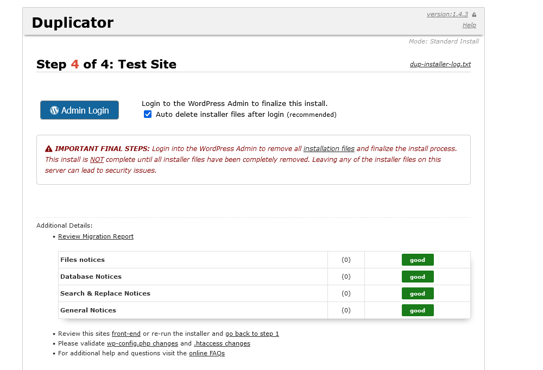Screen dimensions: 543x370
Task: Select the Files notices row label
Action: [x=83, y=260]
